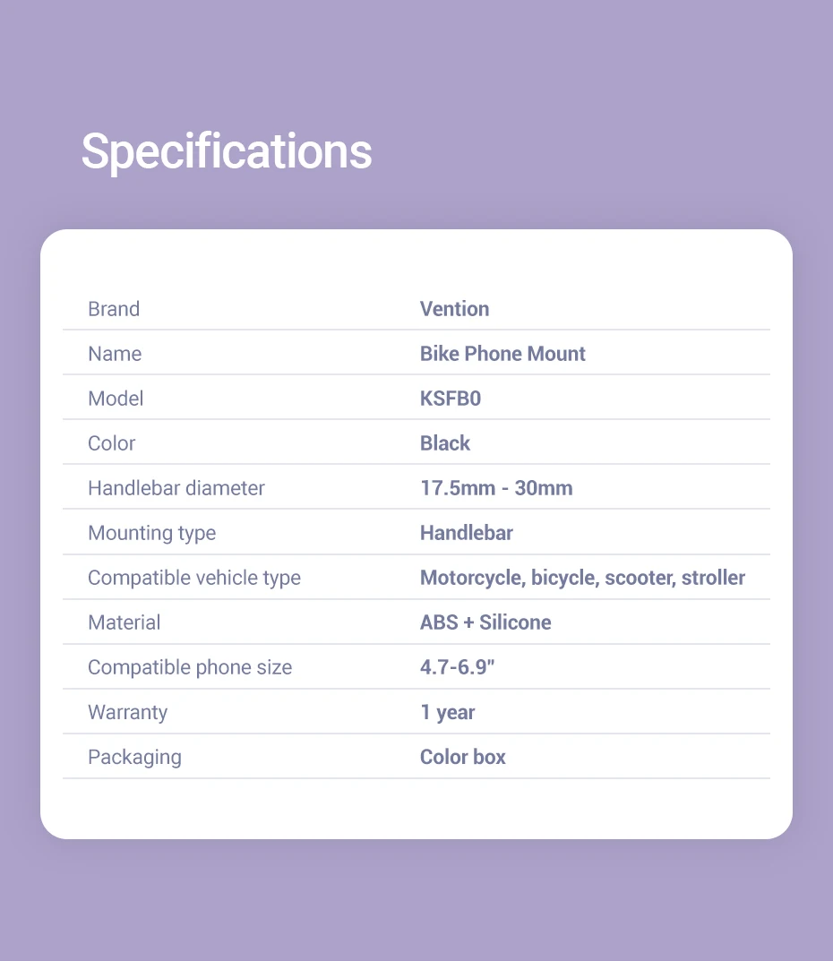The height and width of the screenshot is (961, 833).
Task: Click the Bike Phone Mount text
Action: [x=502, y=354]
